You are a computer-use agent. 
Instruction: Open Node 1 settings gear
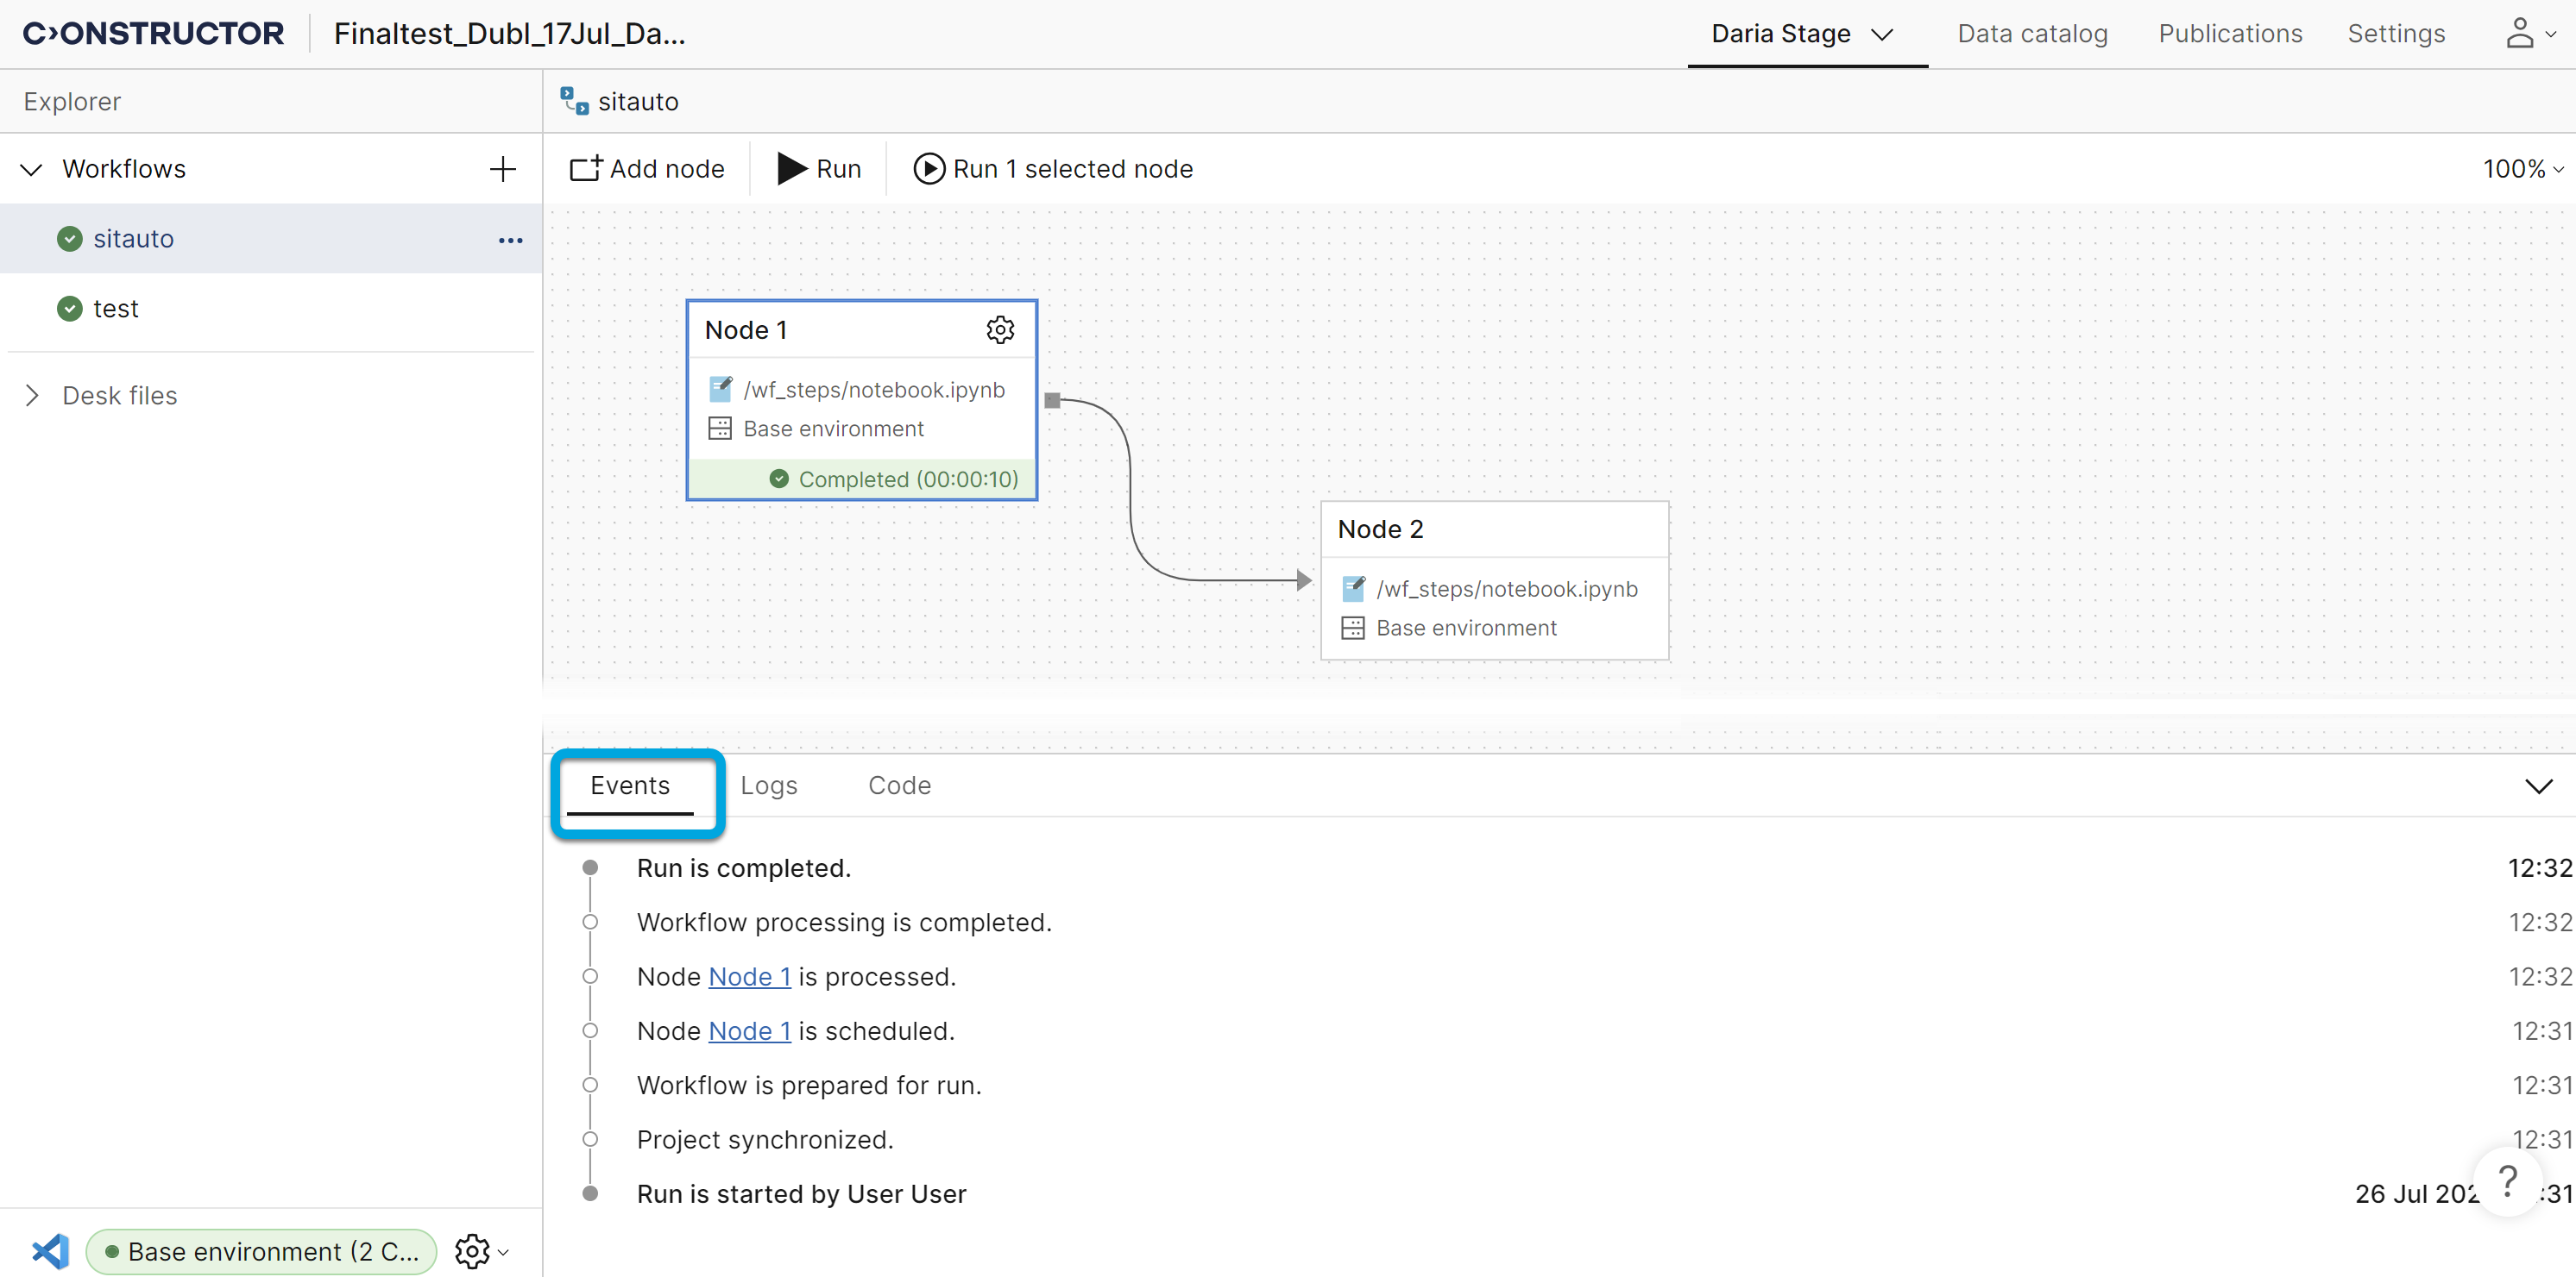tap(999, 329)
